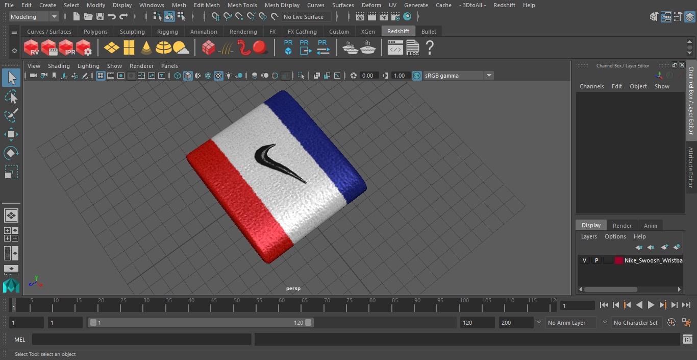Open Channels menu in Channel Box
The image size is (697, 360).
click(x=592, y=86)
